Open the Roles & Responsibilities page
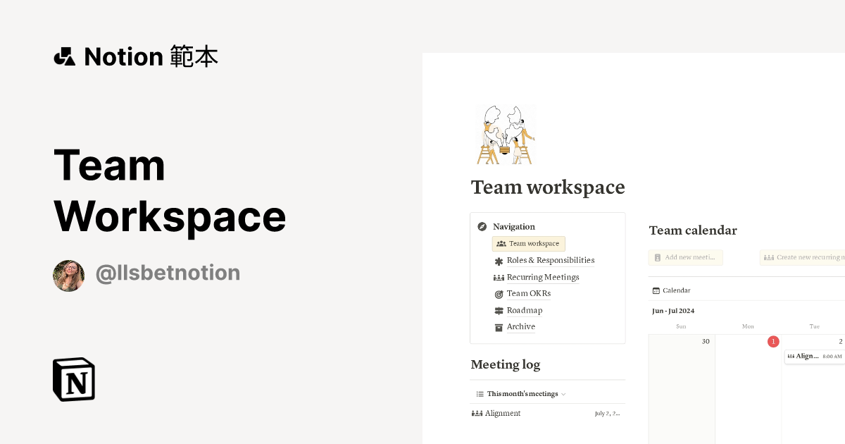845x444 pixels. (551, 260)
